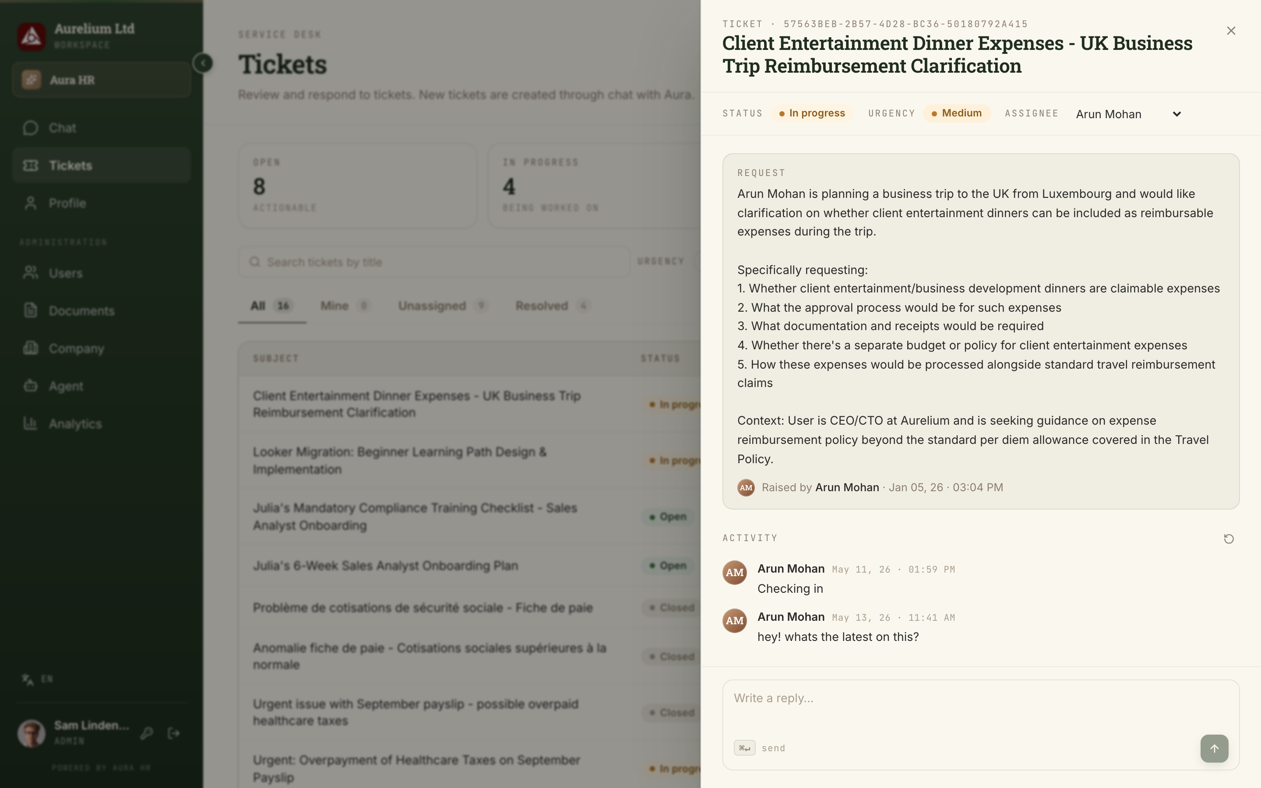Click the Open actionable stats card

(357, 186)
